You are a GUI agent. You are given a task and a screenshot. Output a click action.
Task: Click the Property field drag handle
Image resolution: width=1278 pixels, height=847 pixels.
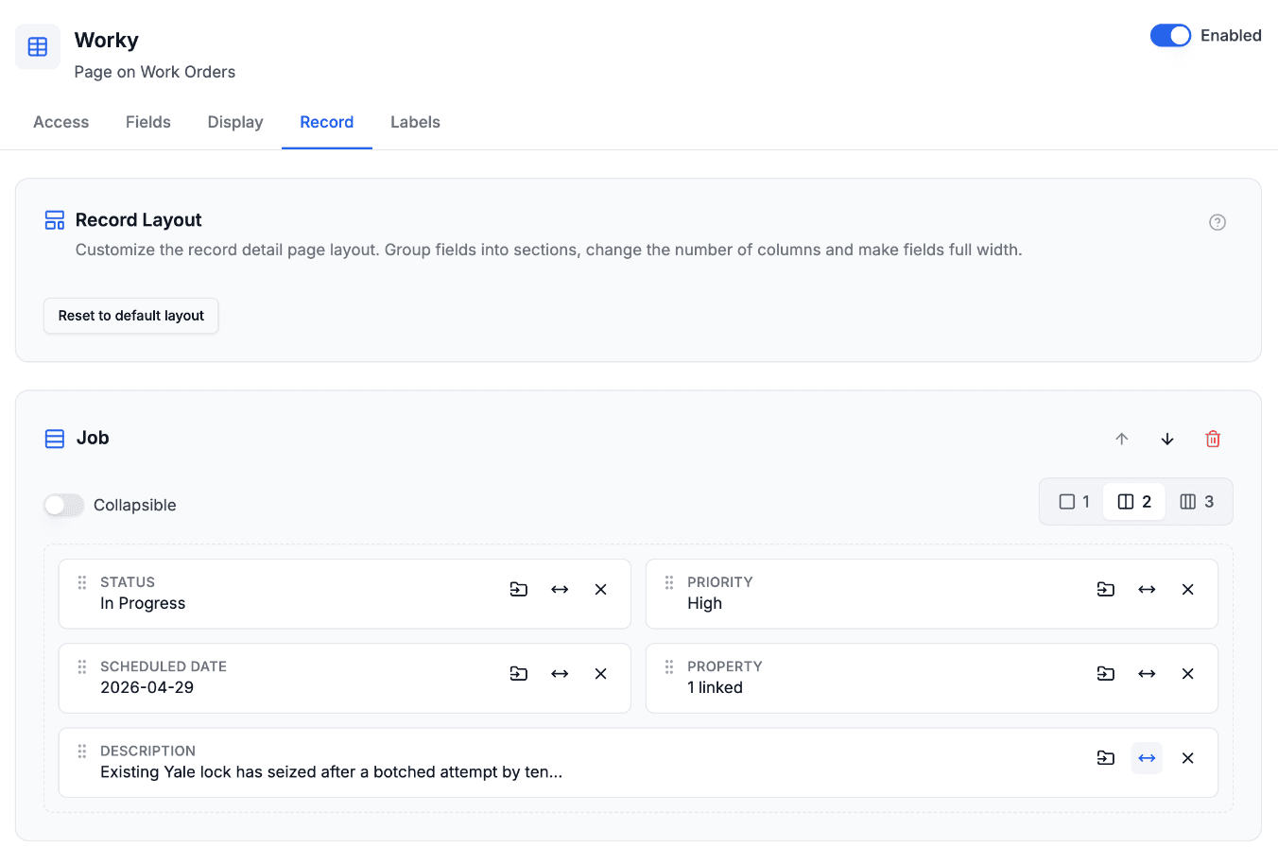coord(669,666)
